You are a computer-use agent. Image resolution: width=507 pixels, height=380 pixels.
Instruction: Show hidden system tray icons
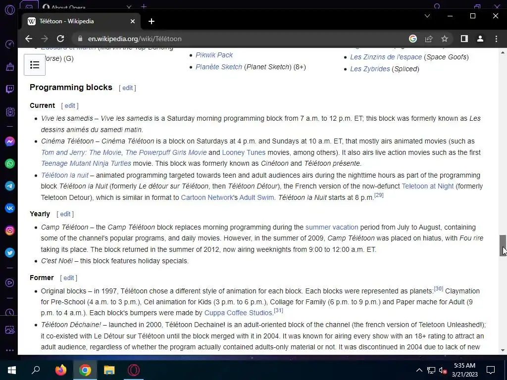pyautogui.click(x=419, y=370)
